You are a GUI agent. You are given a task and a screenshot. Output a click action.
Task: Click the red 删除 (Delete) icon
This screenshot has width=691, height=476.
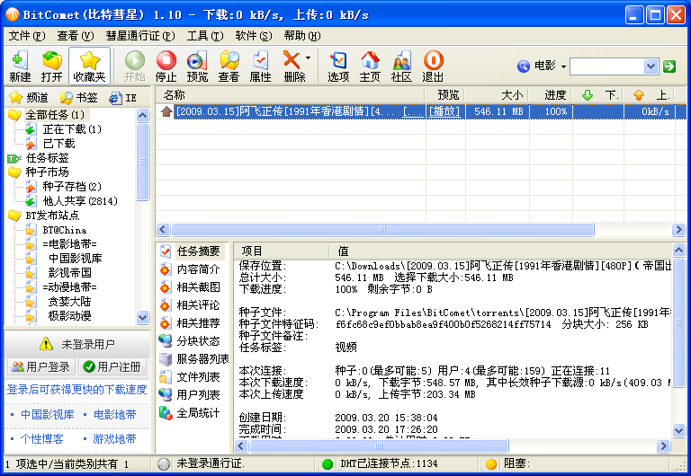[x=292, y=66]
